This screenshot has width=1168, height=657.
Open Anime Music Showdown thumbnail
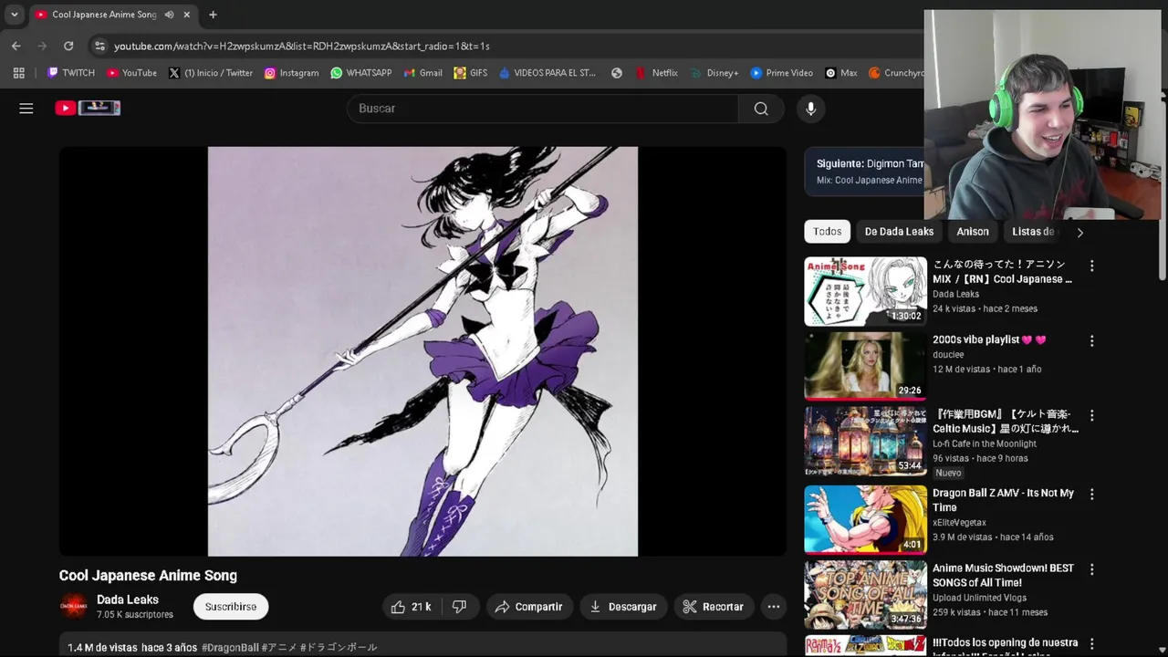coord(865,595)
